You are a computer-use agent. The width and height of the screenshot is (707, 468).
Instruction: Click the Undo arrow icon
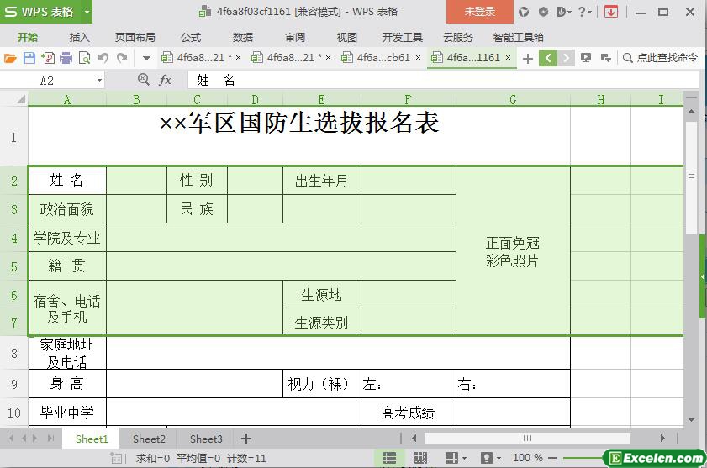pos(103,58)
